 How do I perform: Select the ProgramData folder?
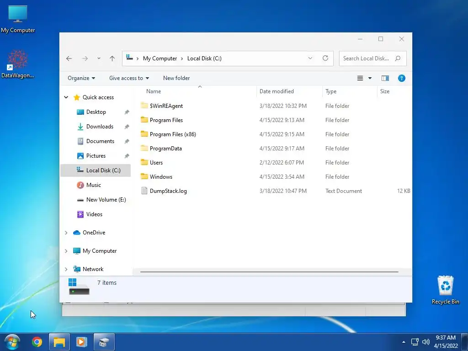[x=165, y=149]
